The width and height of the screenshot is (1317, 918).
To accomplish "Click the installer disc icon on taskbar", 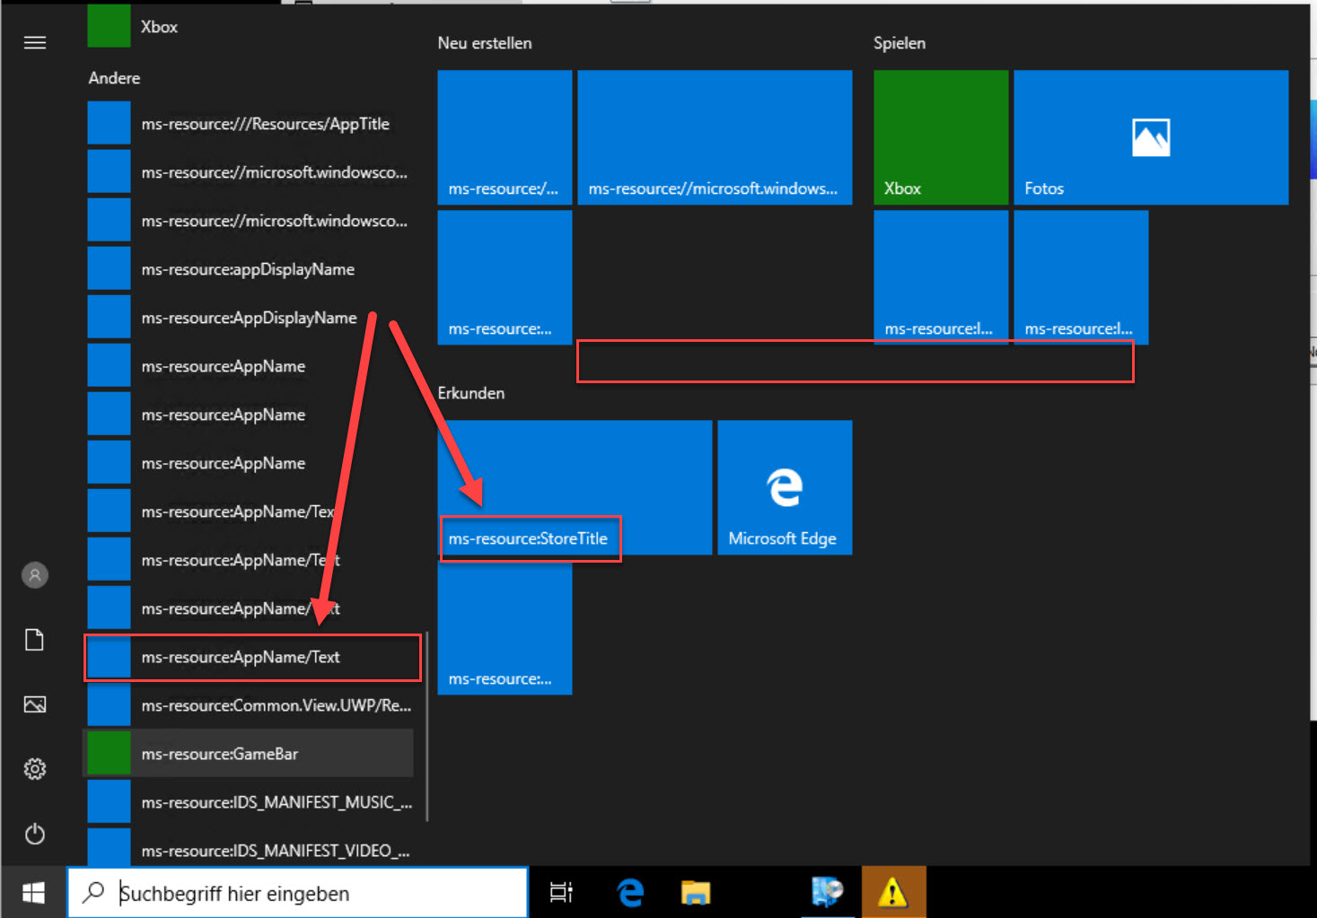I will (x=828, y=892).
